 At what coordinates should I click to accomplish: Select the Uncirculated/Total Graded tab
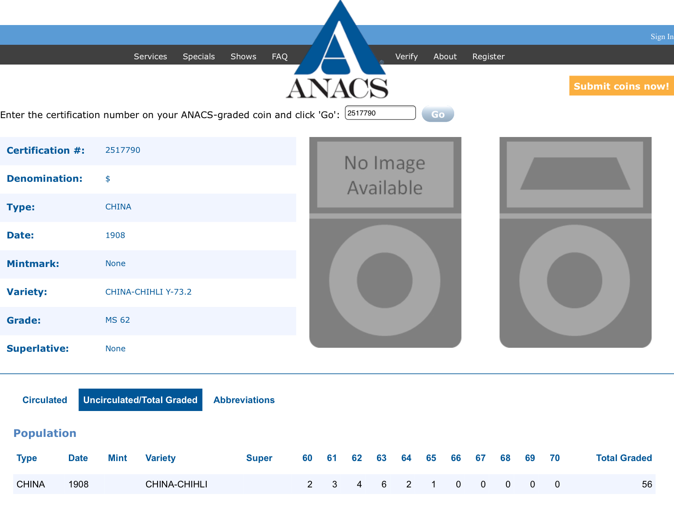[140, 400]
